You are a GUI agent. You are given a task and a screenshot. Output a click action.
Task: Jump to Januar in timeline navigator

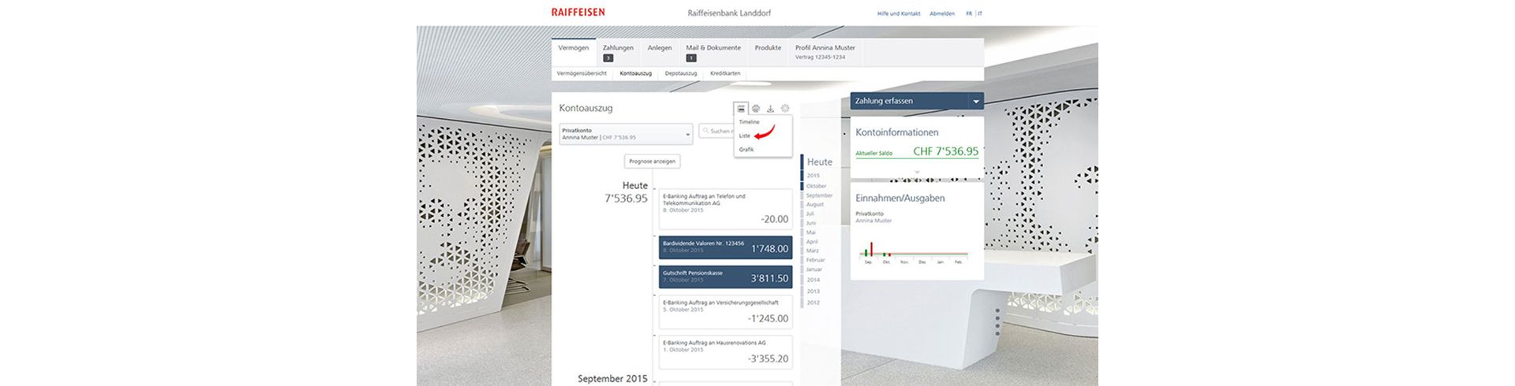pyautogui.click(x=814, y=269)
